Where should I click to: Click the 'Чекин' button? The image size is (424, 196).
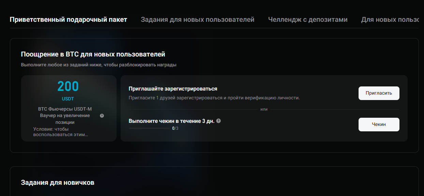click(379, 125)
